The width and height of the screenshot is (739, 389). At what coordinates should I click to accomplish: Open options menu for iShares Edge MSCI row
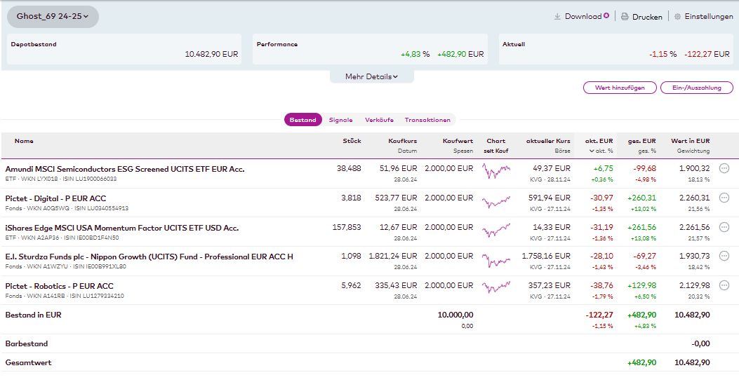point(724,227)
